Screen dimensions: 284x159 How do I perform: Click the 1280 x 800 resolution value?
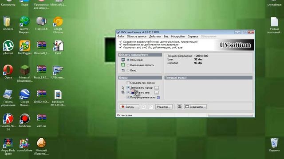coord(201,56)
